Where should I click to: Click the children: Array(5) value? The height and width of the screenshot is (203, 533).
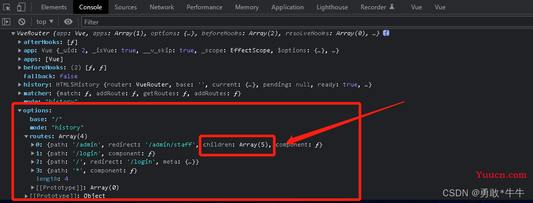237,145
